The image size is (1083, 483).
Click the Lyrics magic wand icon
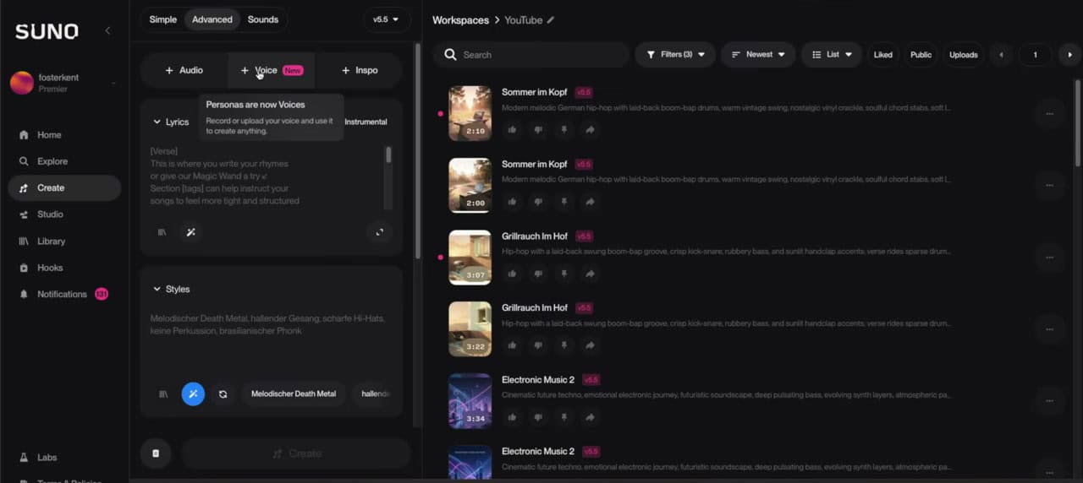point(190,232)
